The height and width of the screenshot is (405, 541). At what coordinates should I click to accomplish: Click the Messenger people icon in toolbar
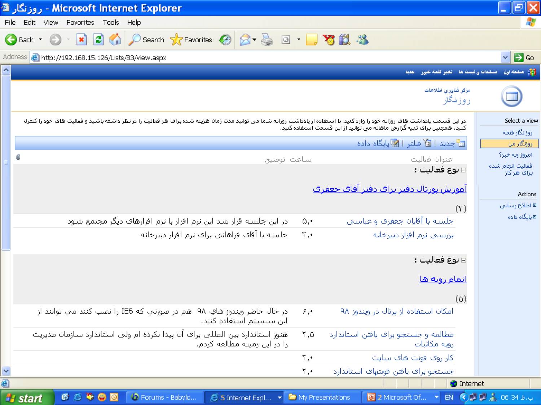(x=362, y=40)
